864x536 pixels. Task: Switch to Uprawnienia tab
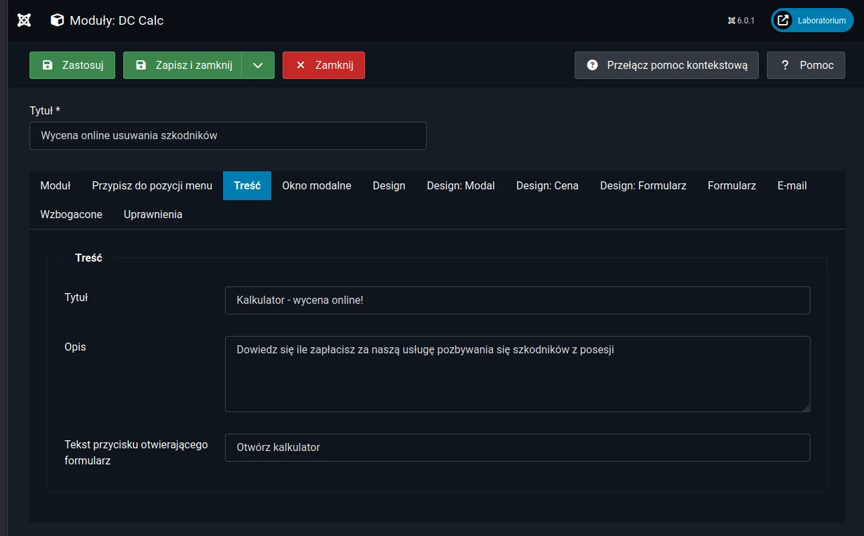click(153, 214)
